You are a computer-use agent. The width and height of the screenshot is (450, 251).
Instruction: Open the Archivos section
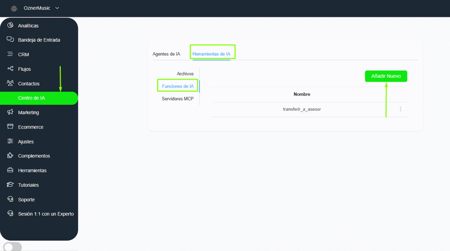click(x=185, y=74)
